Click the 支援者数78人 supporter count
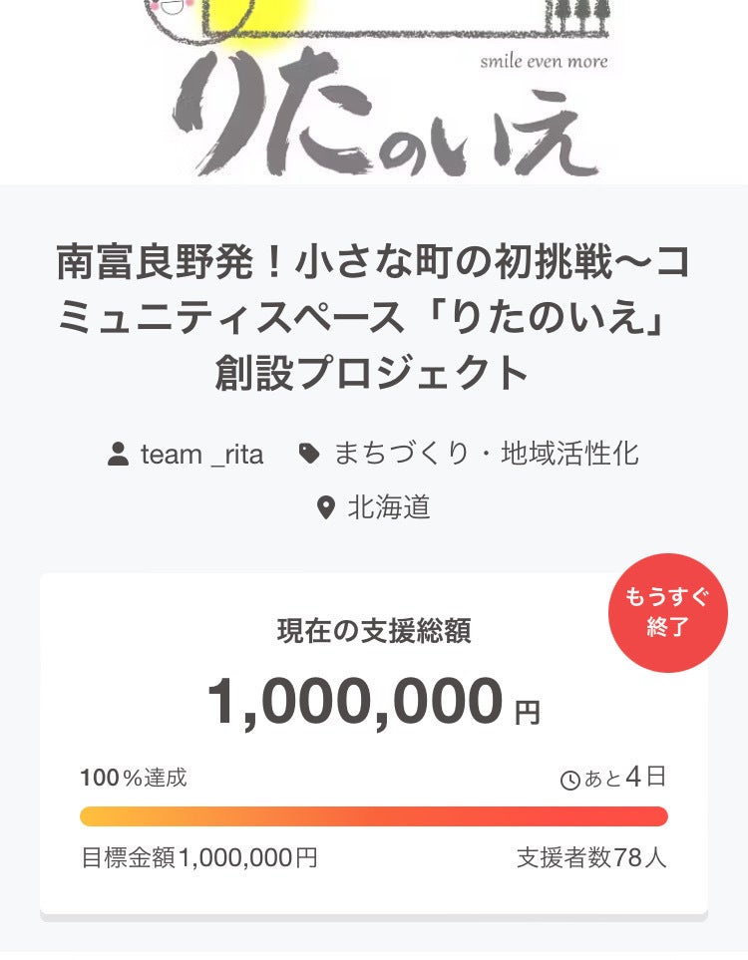Viewport: 748px width, 960px height. pyautogui.click(x=591, y=857)
